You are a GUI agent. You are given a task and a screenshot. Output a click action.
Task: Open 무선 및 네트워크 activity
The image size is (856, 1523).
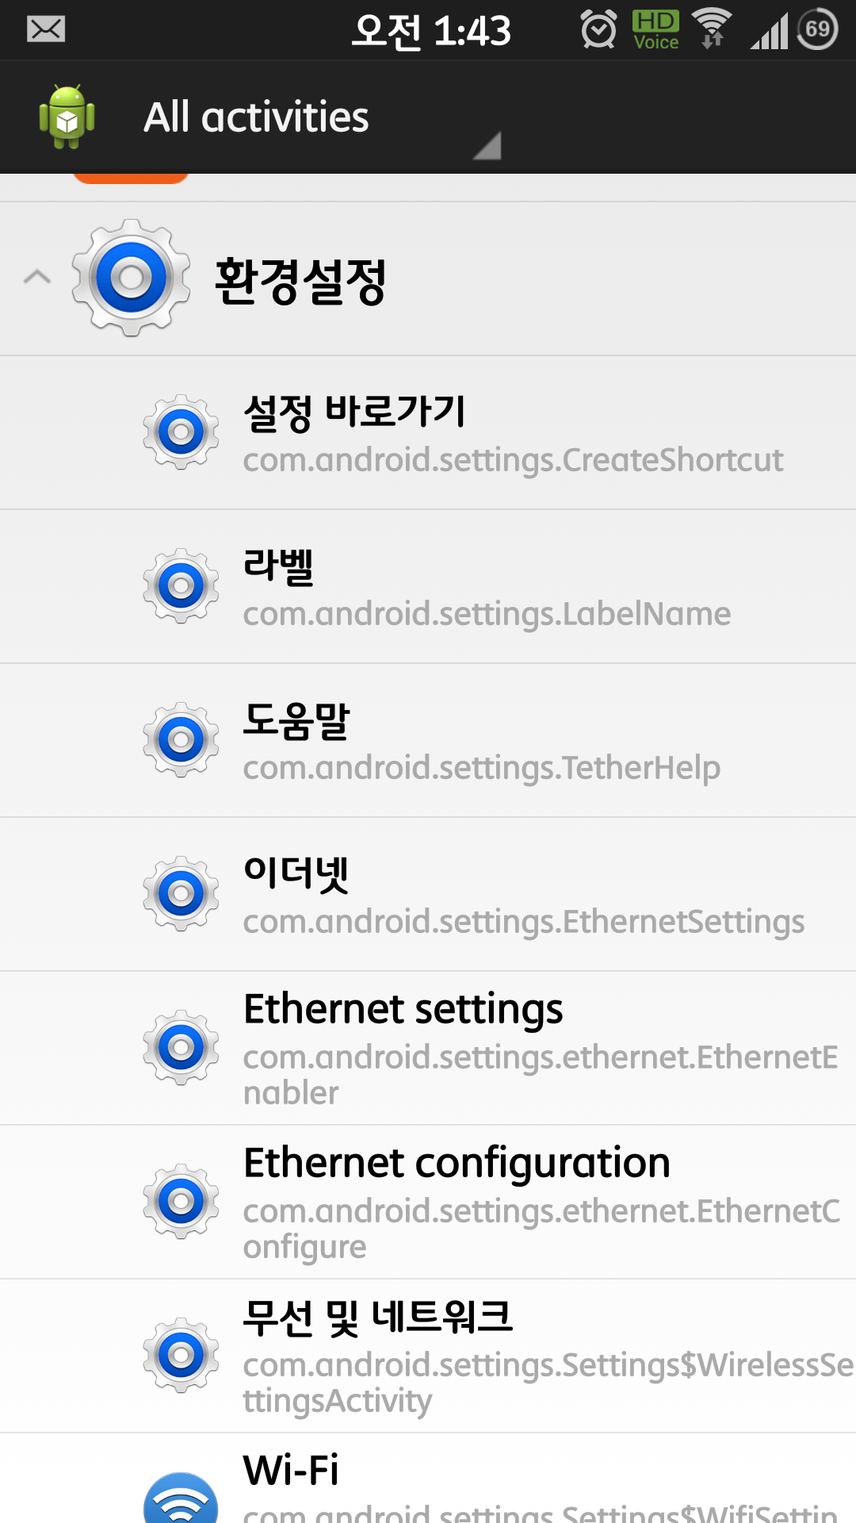pyautogui.click(x=547, y=1356)
